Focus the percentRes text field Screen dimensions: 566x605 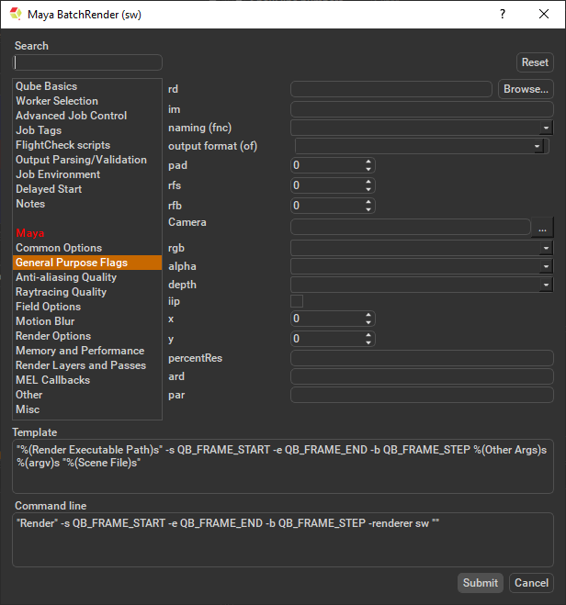click(422, 358)
